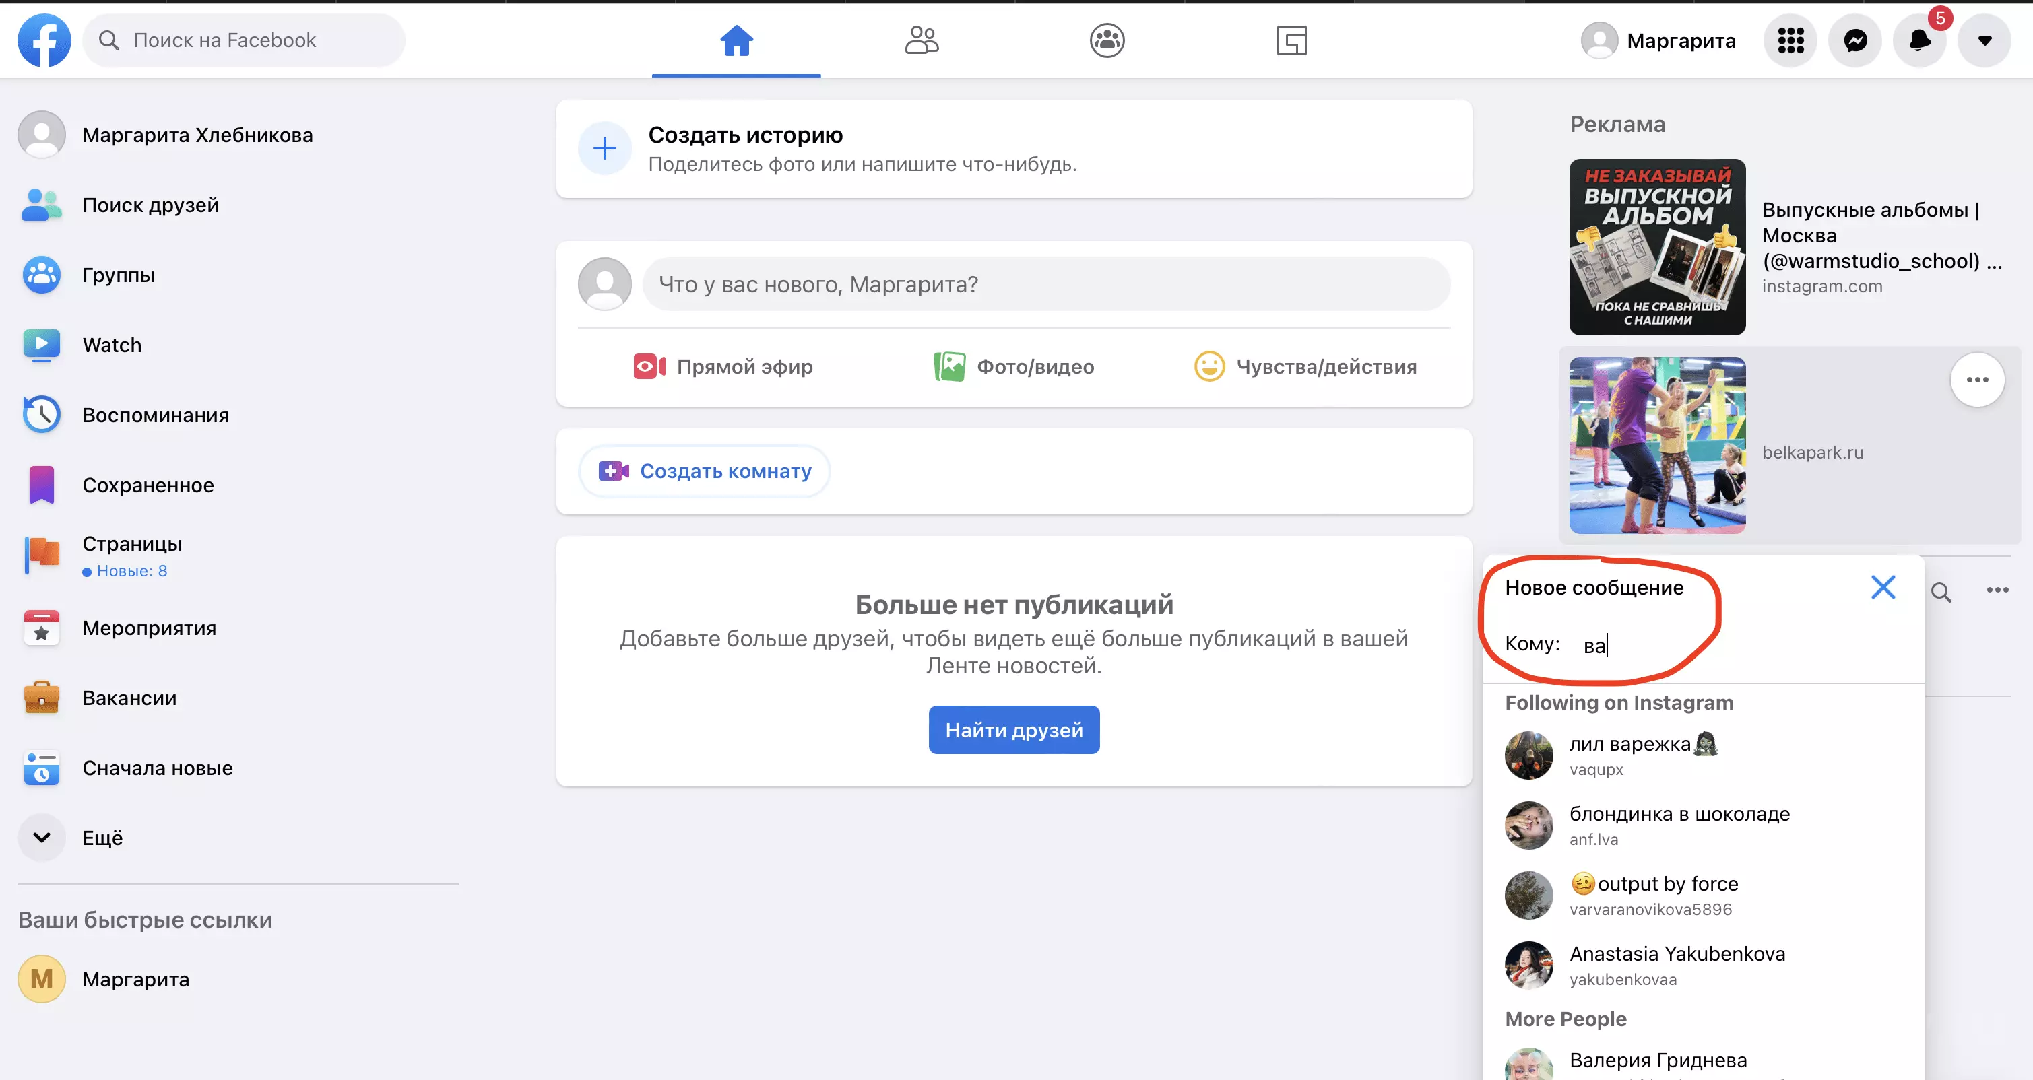Image resolution: width=2033 pixels, height=1080 pixels.
Task: Open the Gaming tab in top bar
Action: click(x=1292, y=40)
